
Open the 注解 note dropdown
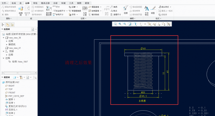click(77, 7)
